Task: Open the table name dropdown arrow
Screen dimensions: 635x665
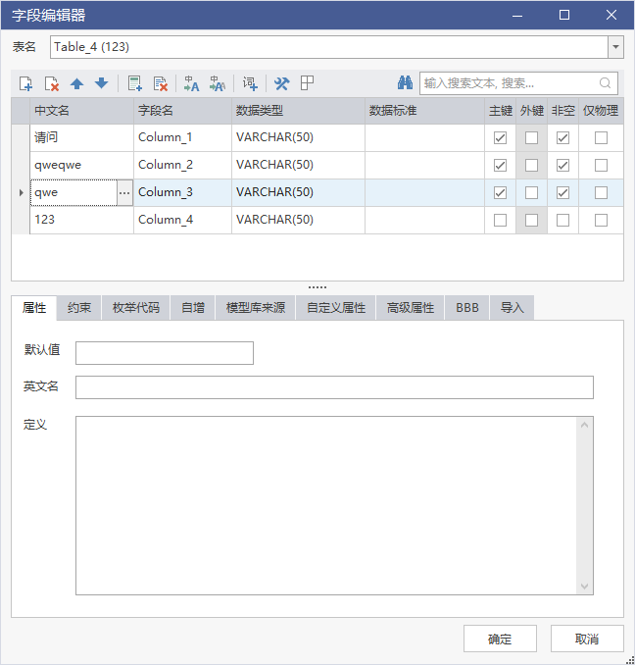Action: coord(616,47)
